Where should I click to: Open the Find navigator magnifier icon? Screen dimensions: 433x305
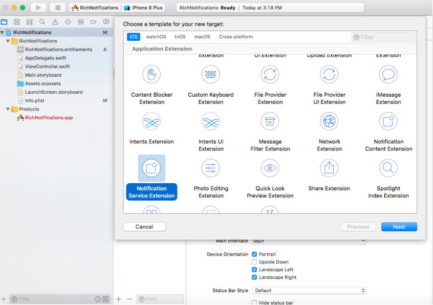point(42,22)
